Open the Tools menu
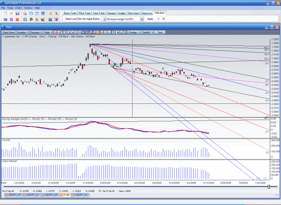 coord(10,8)
